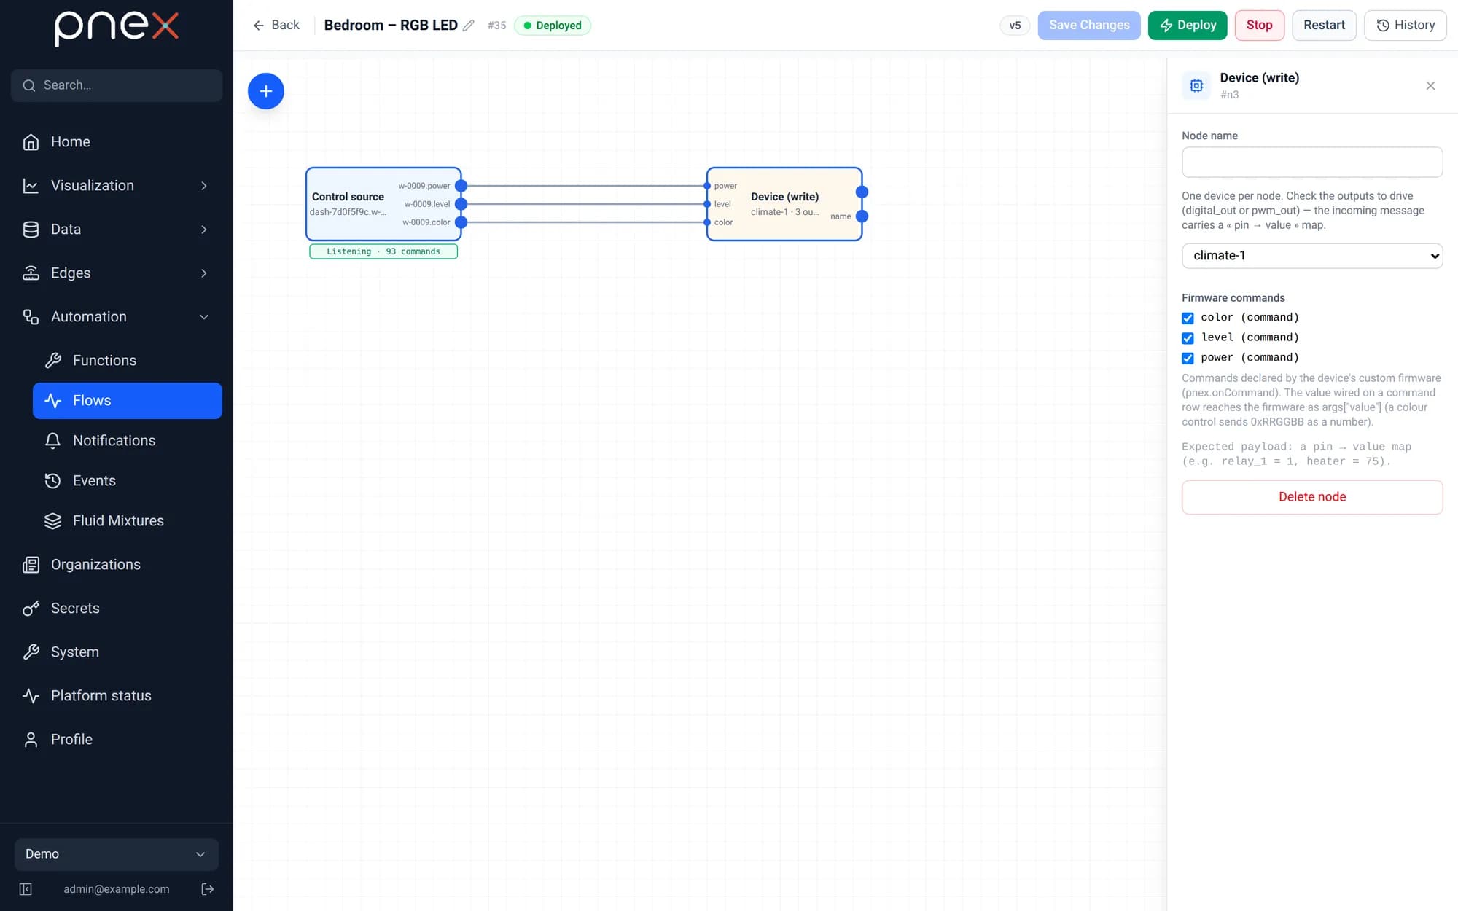The height and width of the screenshot is (911, 1458).
Task: Expand the Visualization menu chevron
Action: 204,186
